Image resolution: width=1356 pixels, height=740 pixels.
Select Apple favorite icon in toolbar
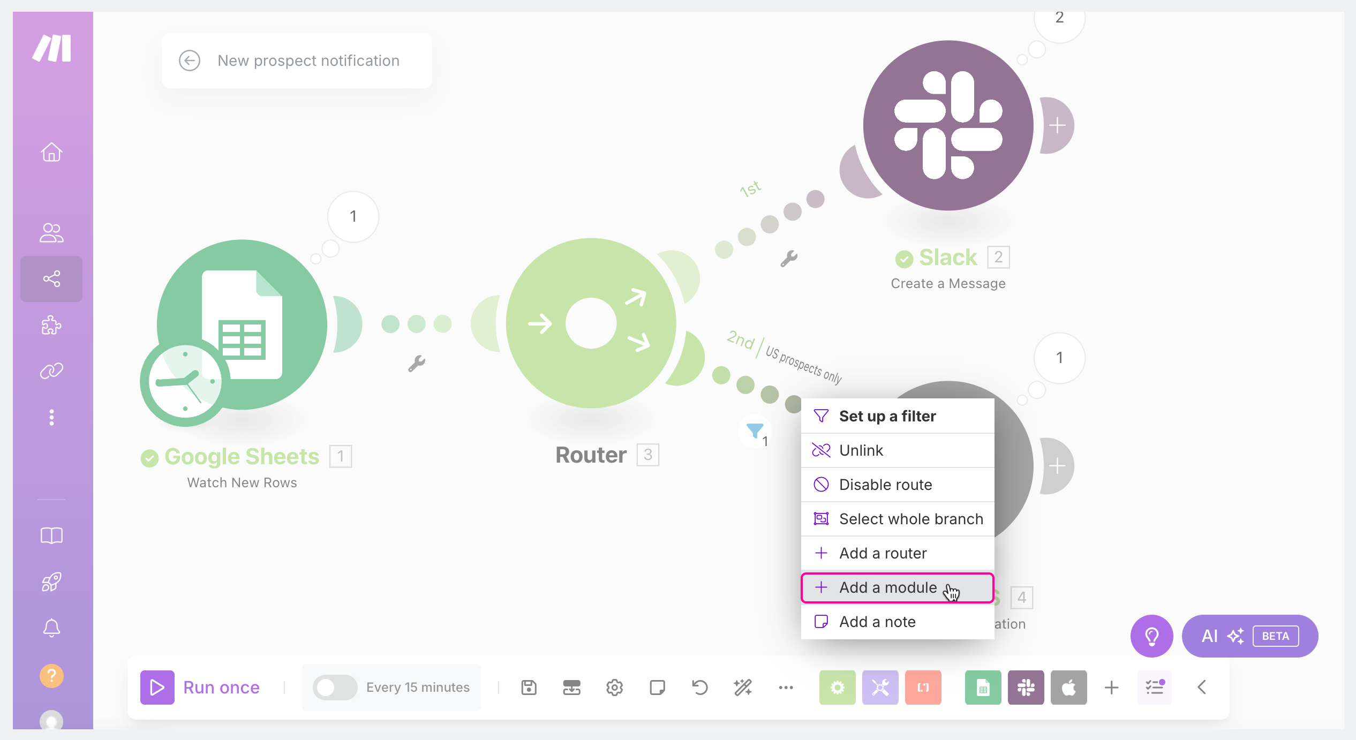1069,688
